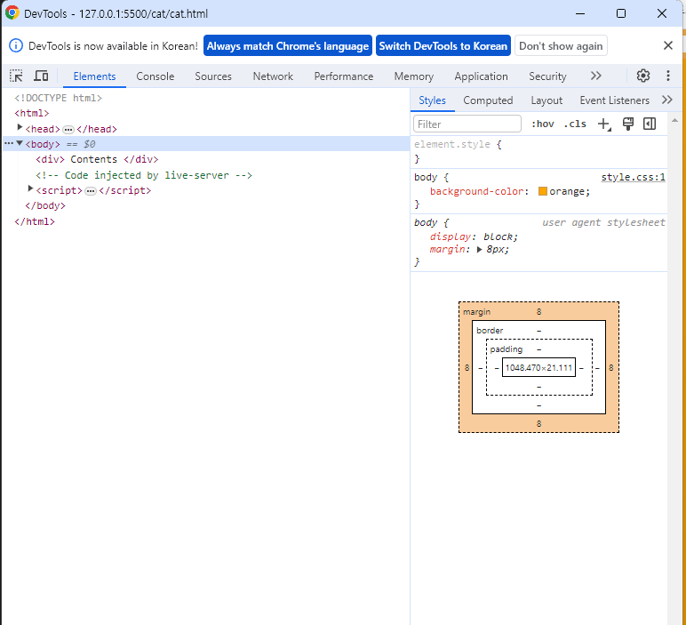This screenshot has width=686, height=625.
Task: Switch to the Elements tab
Action: 94,76
